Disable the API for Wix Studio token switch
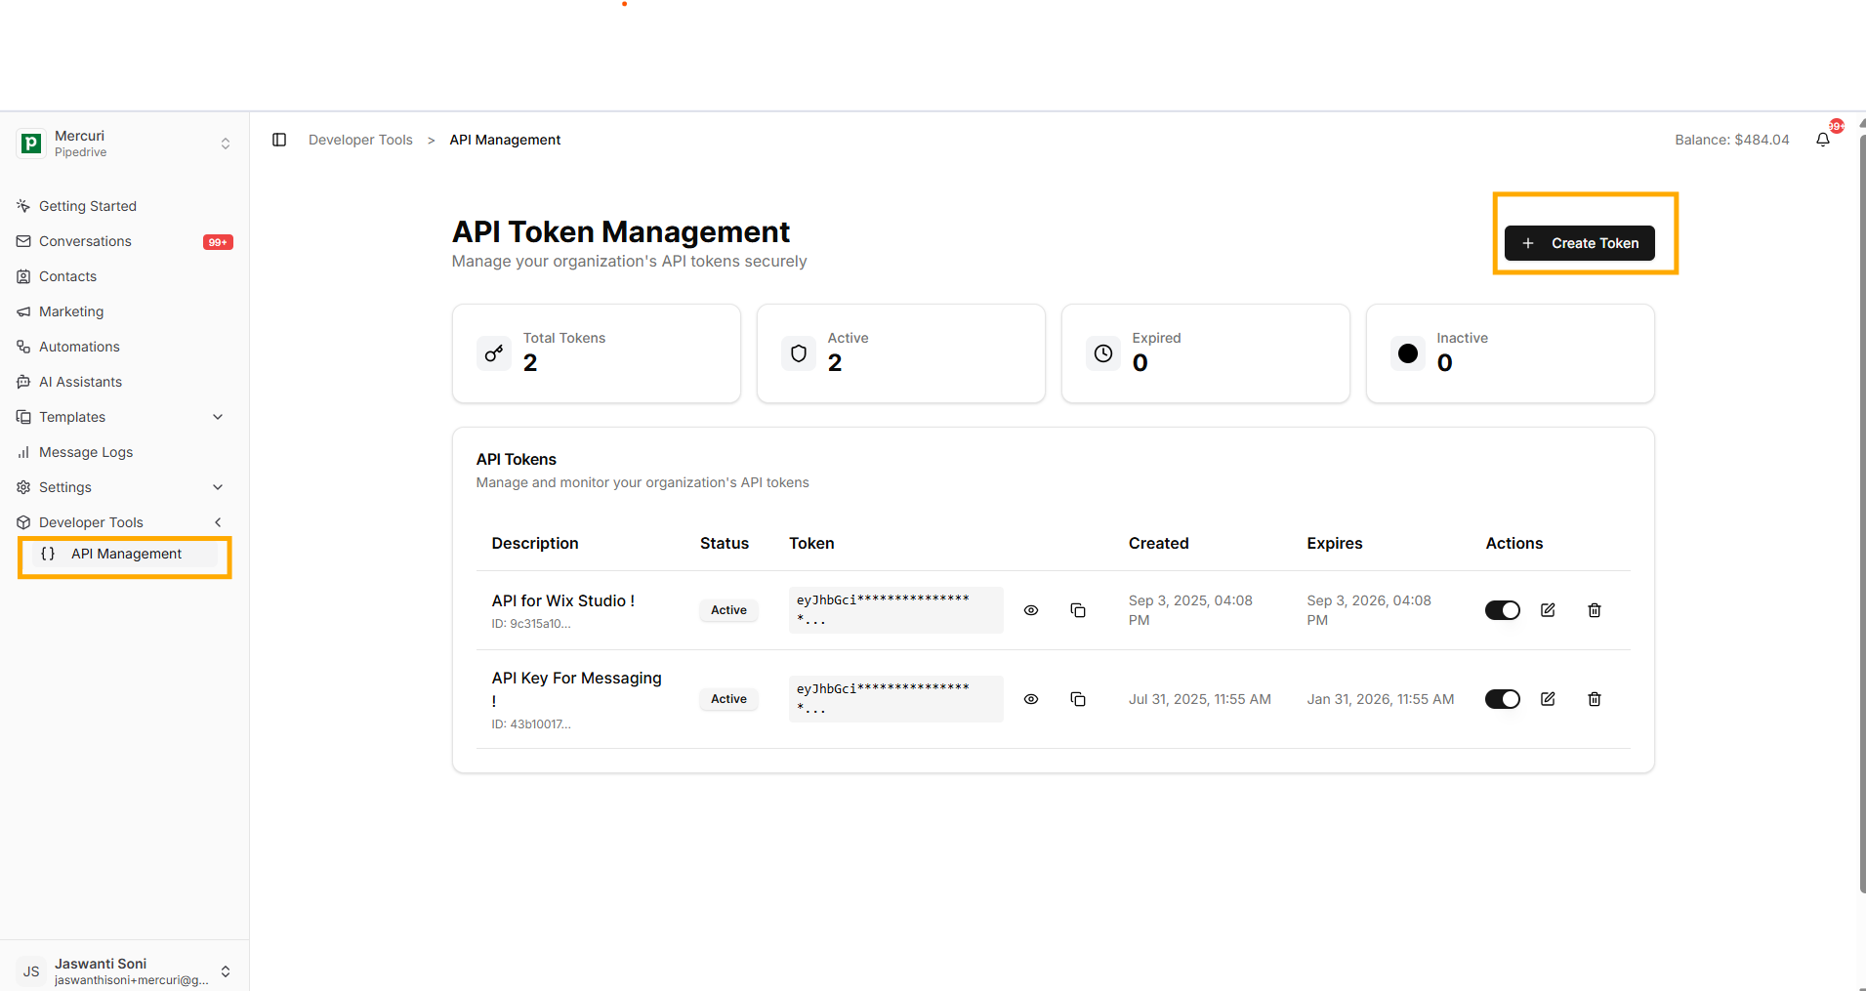Image resolution: width=1866 pixels, height=991 pixels. [x=1502, y=610]
